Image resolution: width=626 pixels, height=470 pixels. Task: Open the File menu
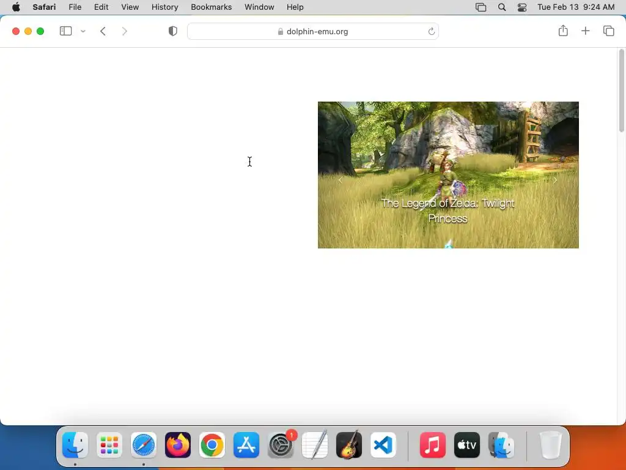(75, 7)
